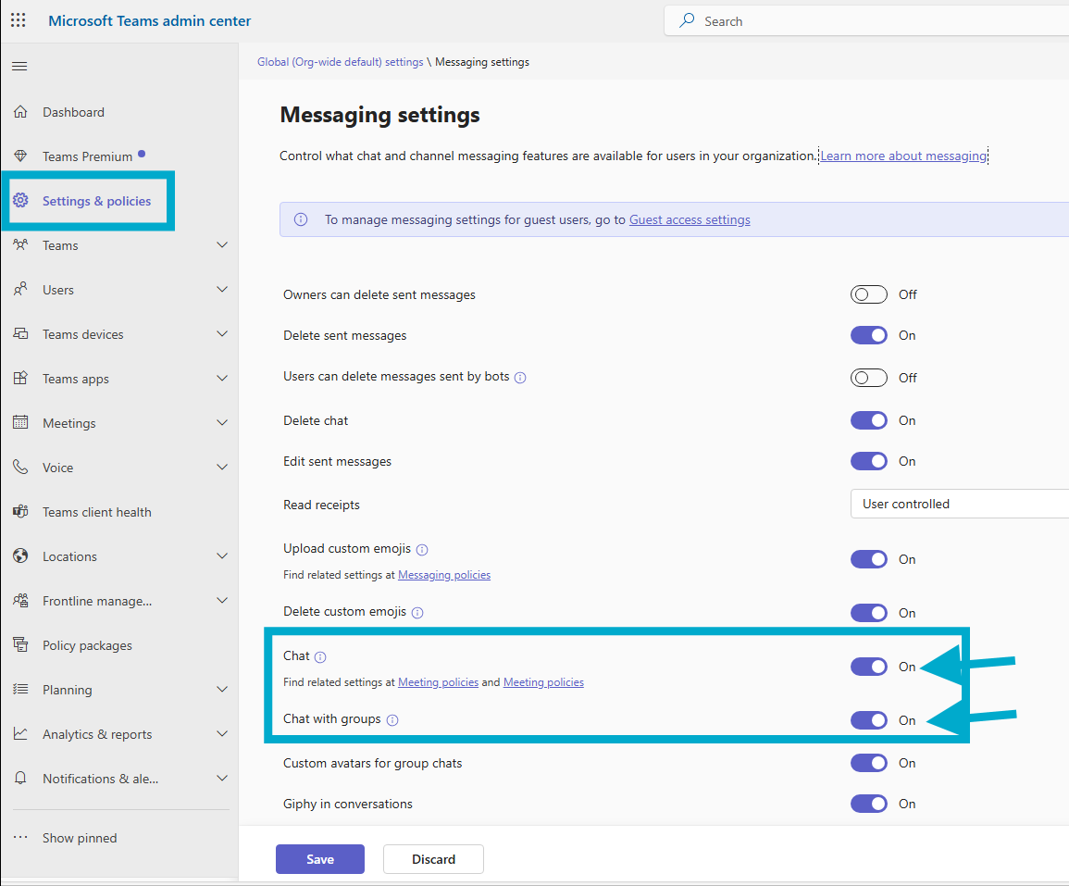Image resolution: width=1069 pixels, height=886 pixels.
Task: Click the Users icon in sidebar
Action: tap(20, 289)
